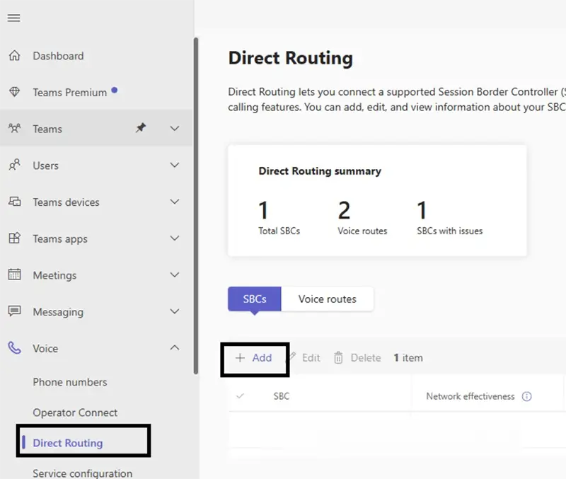
Task: Expand the Messaging chevron
Action: (175, 311)
